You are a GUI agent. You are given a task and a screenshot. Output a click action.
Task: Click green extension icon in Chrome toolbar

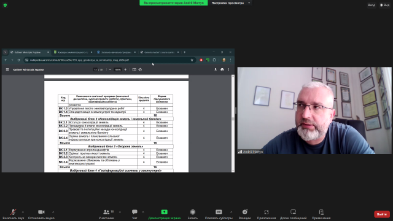pos(208,60)
